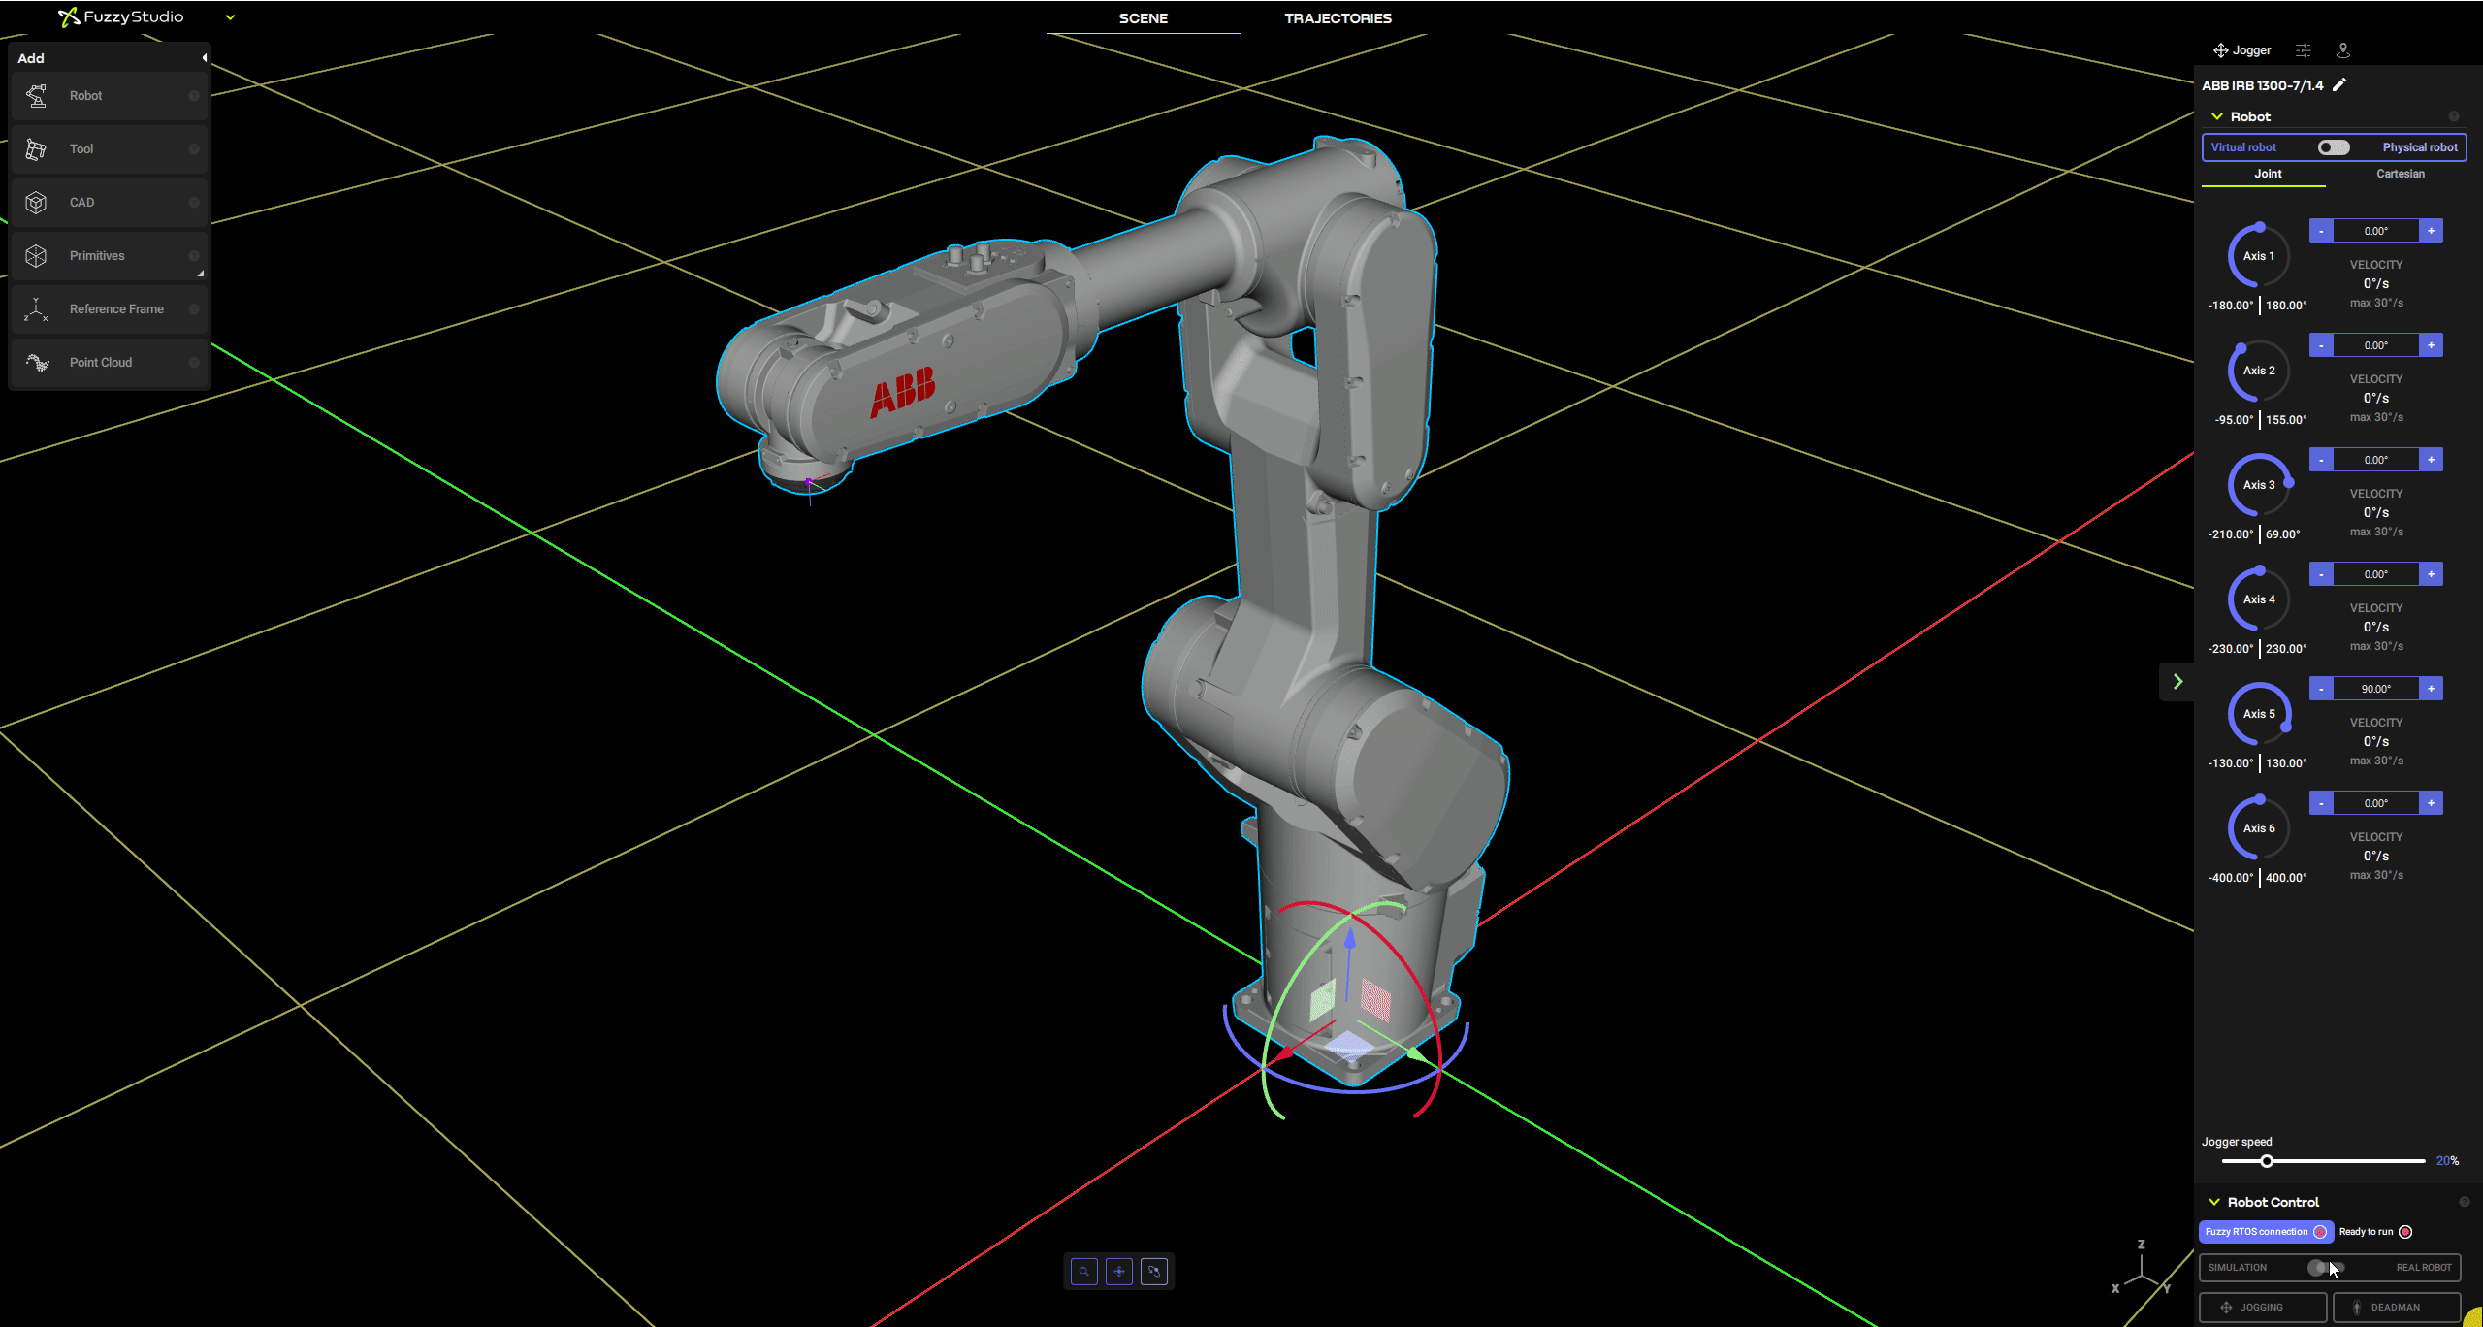Click the Axis 6 dial arc
2483x1327 pixels.
point(2259,828)
